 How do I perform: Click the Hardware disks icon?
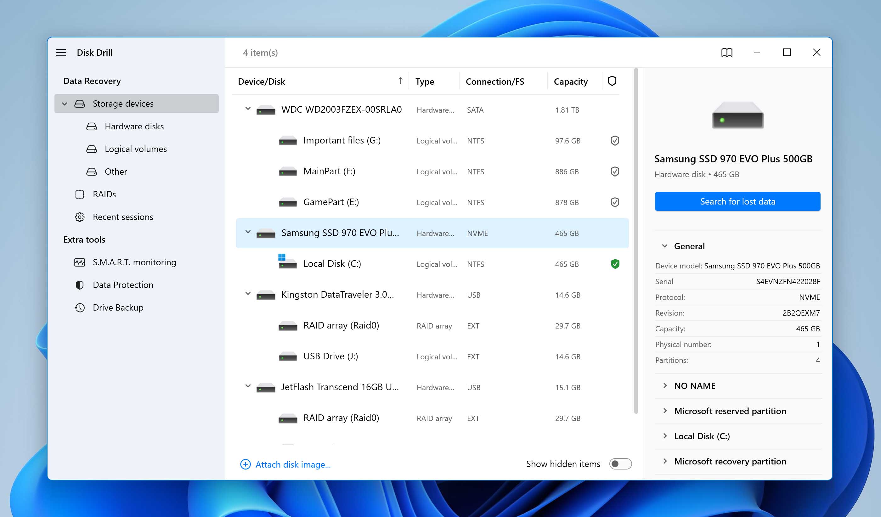pos(91,126)
